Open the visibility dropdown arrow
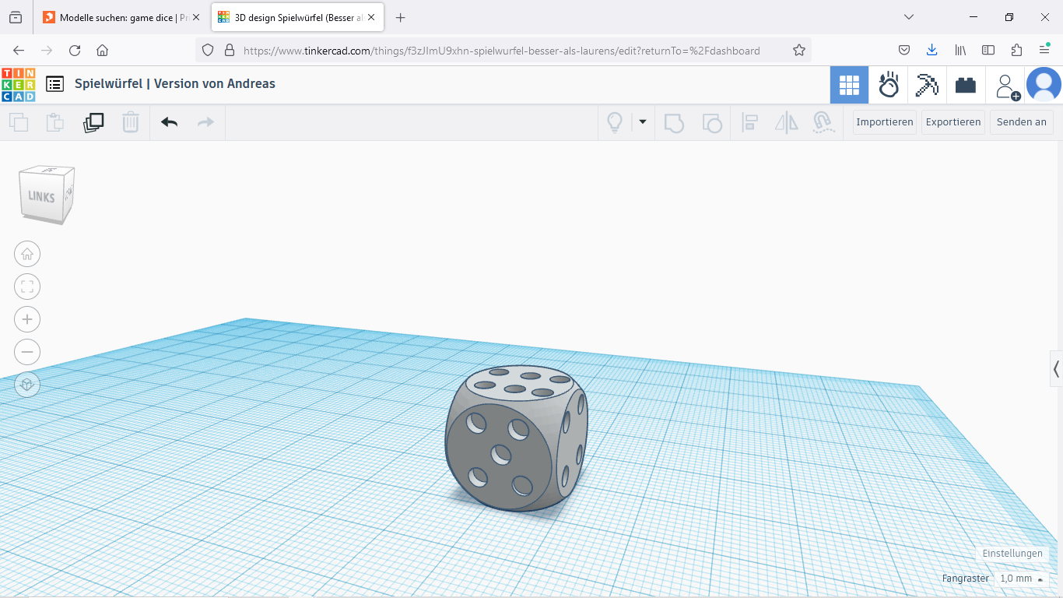Screen dimensions: 1063x598 point(643,122)
